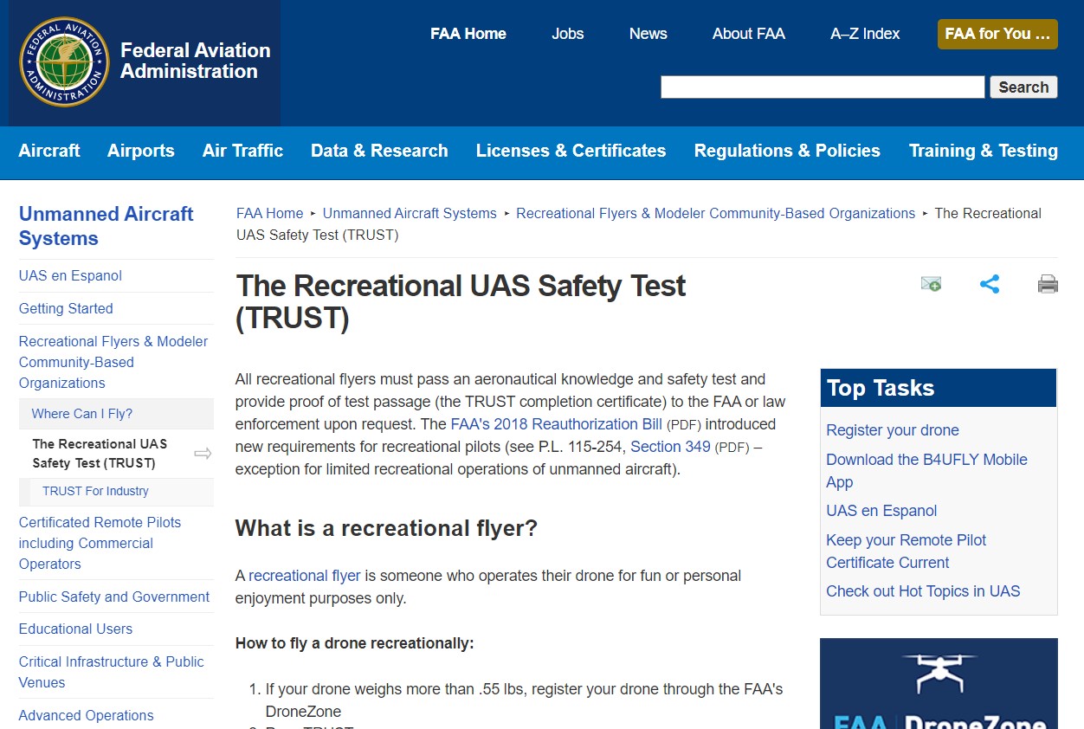This screenshot has height=729, width=1084.
Task: Go to FAA Home in top menu
Action: [468, 34]
